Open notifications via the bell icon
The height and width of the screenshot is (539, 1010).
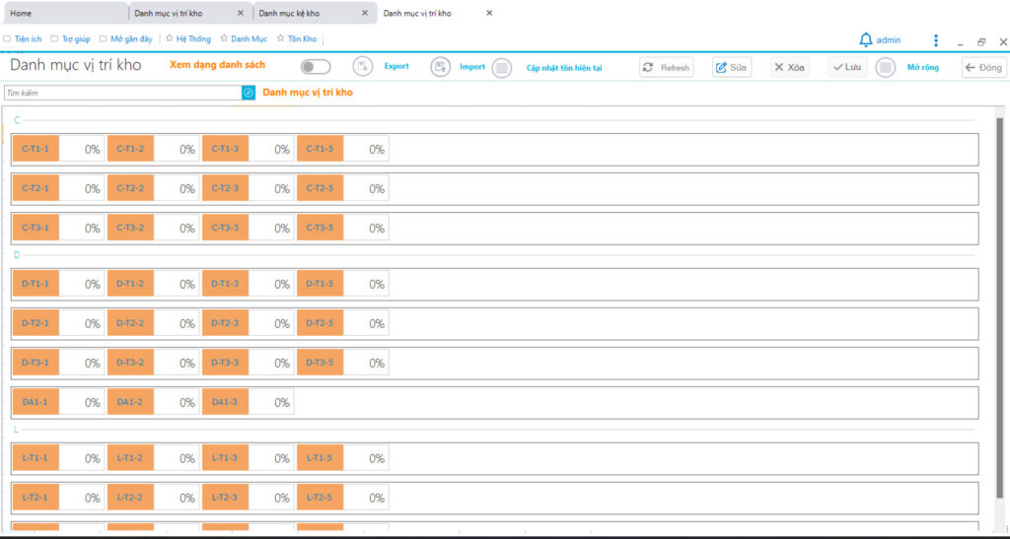pyautogui.click(x=866, y=40)
